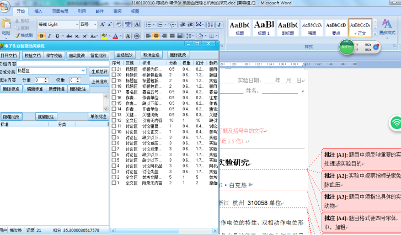Viewport: 401px width, 235px height.
Task: Click the increase indent icon
Action: (x=190, y=25)
